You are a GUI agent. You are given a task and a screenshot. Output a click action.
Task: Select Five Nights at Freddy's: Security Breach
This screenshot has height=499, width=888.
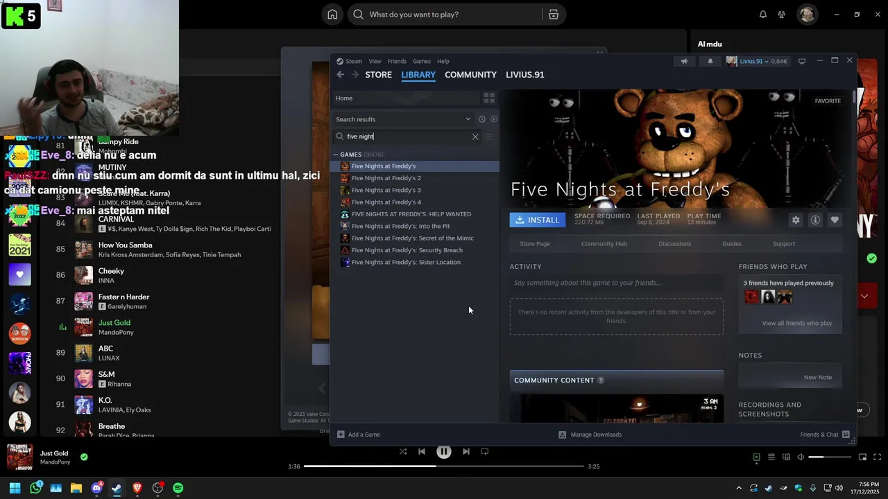(x=416, y=250)
